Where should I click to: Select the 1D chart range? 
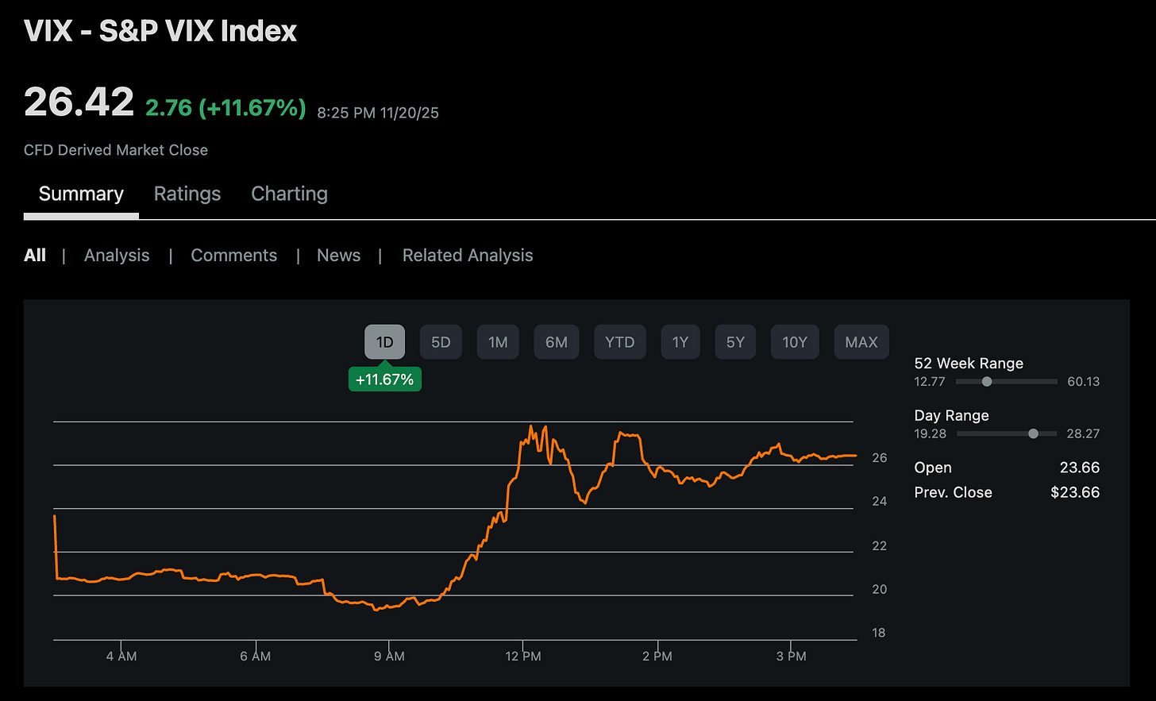coord(385,342)
